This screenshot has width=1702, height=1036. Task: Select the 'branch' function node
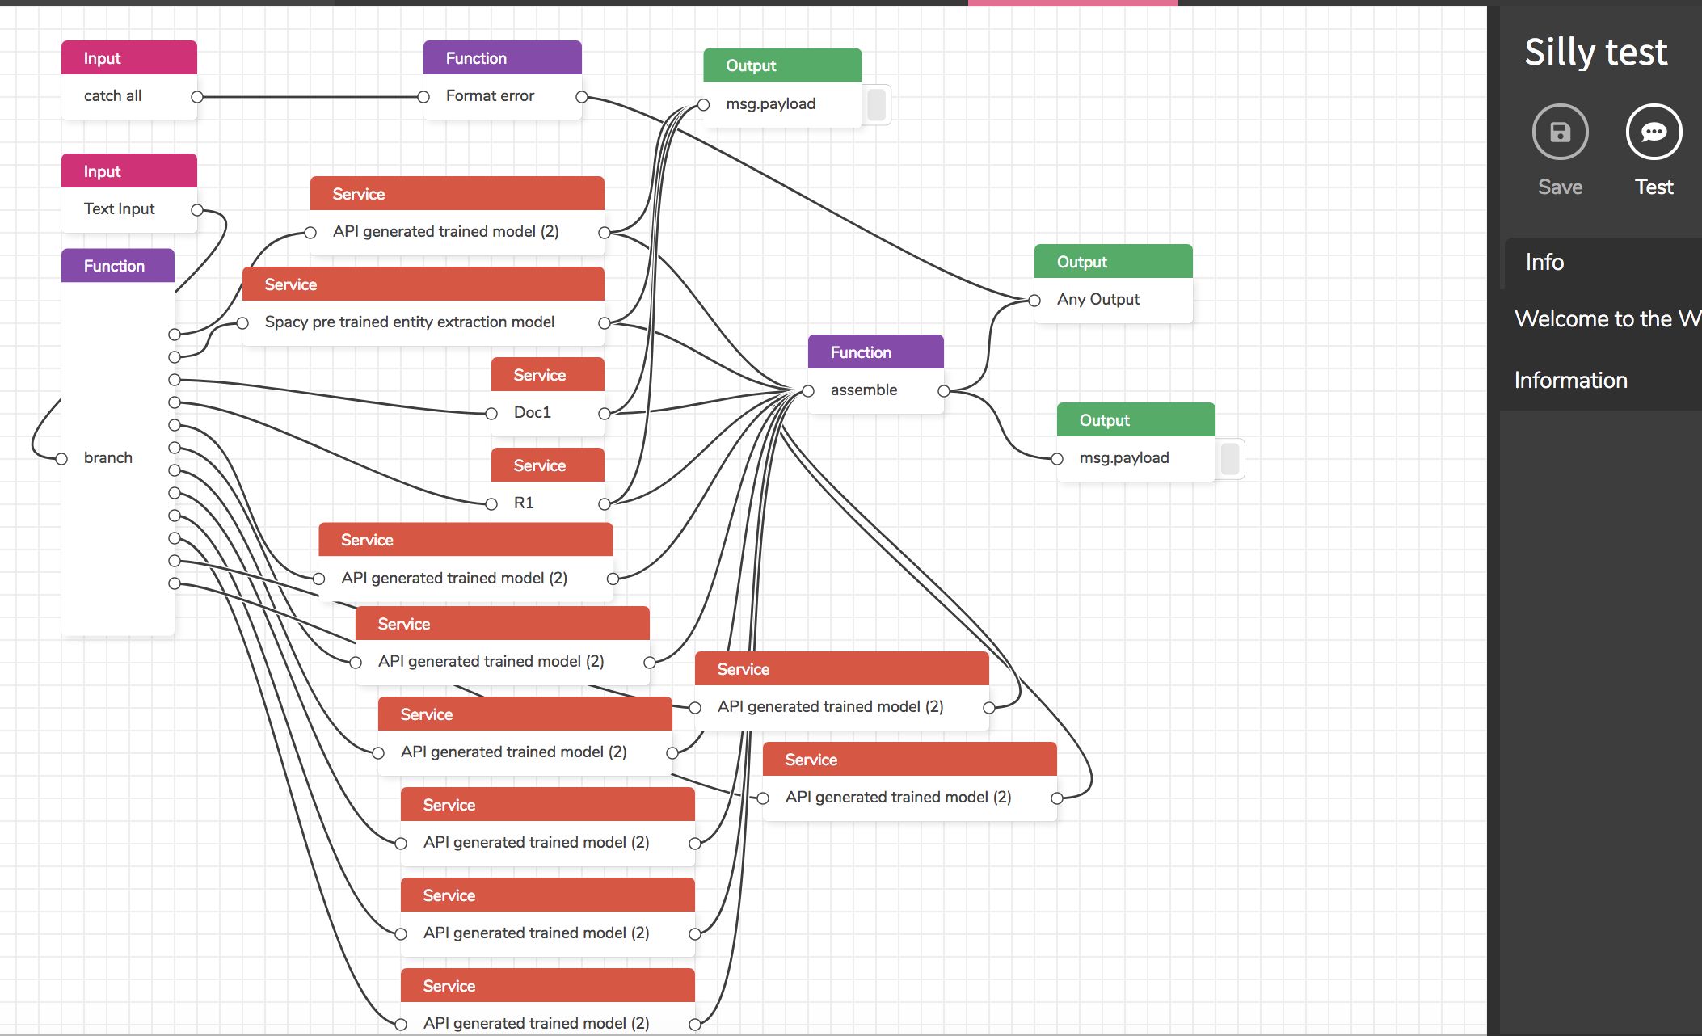click(x=118, y=442)
